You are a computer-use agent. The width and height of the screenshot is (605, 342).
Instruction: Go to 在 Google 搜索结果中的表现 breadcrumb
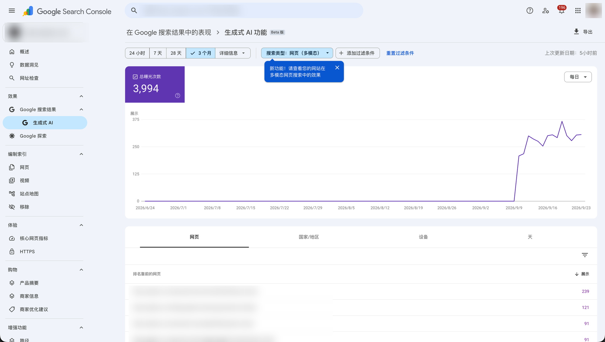click(169, 32)
